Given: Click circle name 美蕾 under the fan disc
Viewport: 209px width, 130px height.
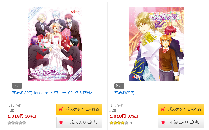Looking at the screenshot, I should pos(11,110).
